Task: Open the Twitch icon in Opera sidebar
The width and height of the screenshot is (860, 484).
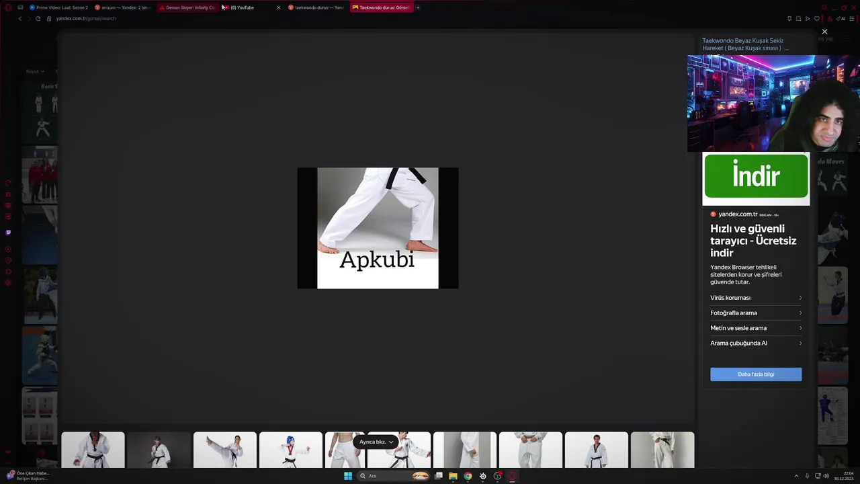Action: coord(8,233)
